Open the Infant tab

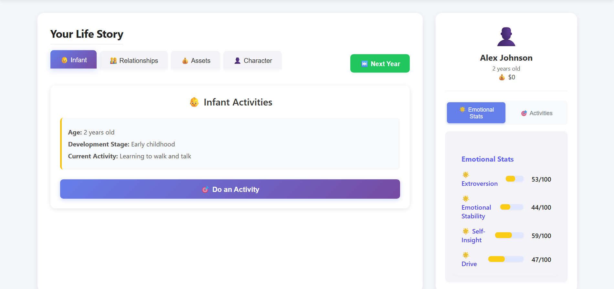[74, 60]
